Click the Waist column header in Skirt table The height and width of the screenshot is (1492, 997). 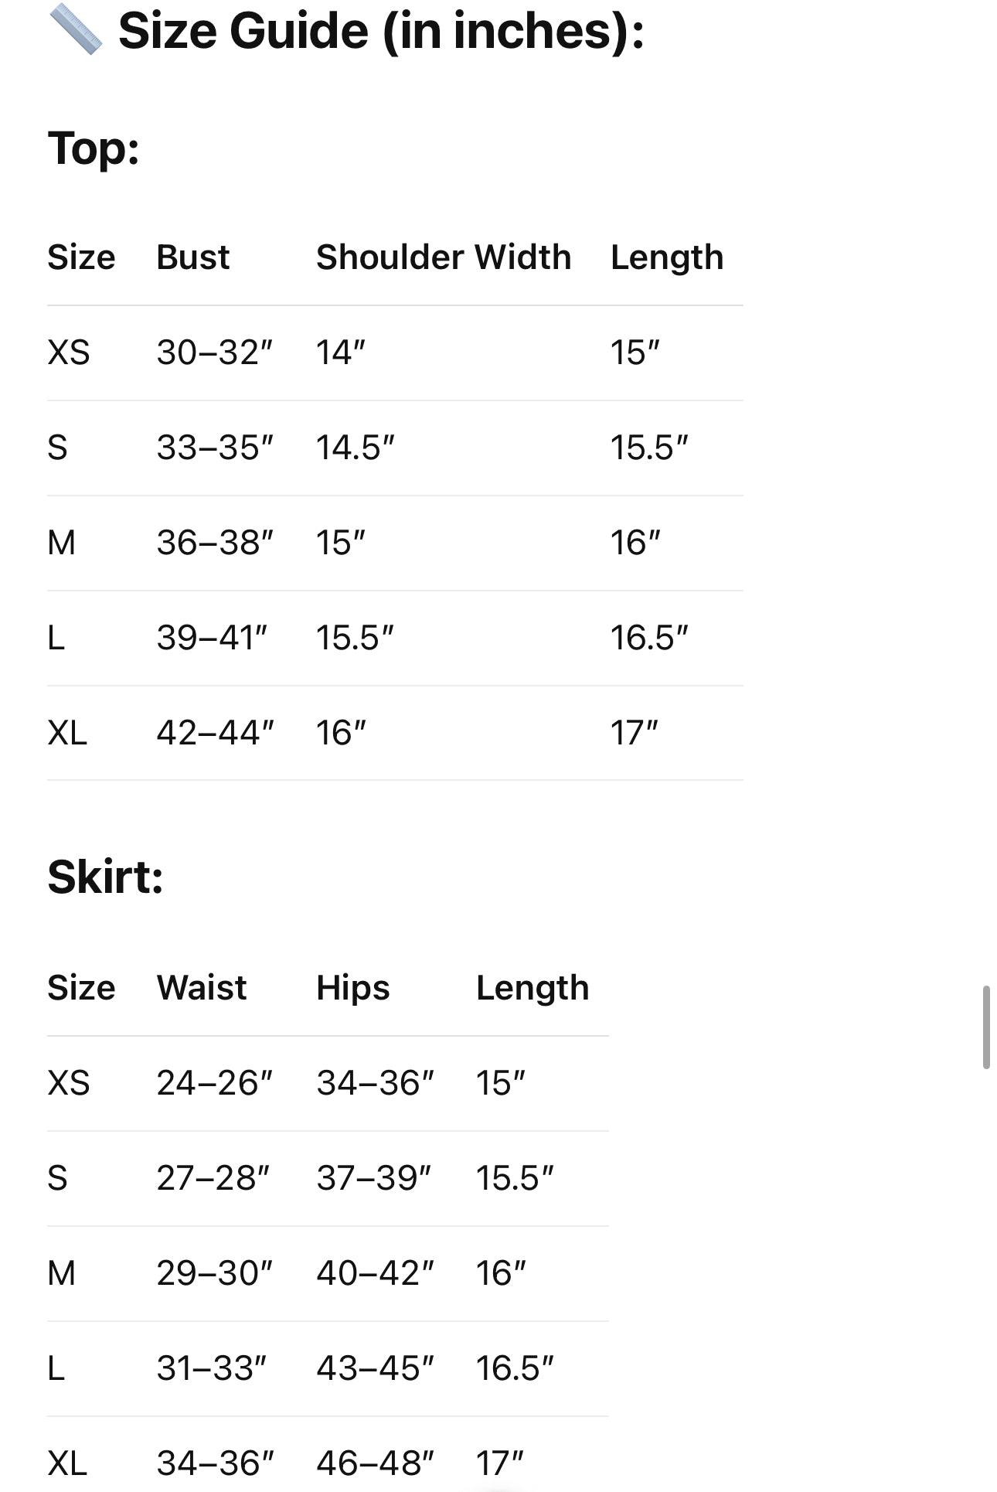(202, 987)
